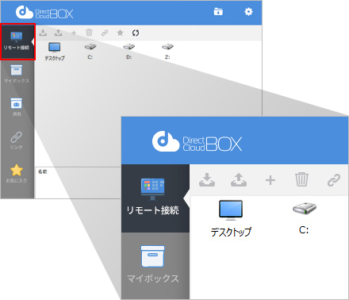Select リモート接続 in the enlarged sidebar
Viewport: 349px width, 300px height.
[155, 198]
